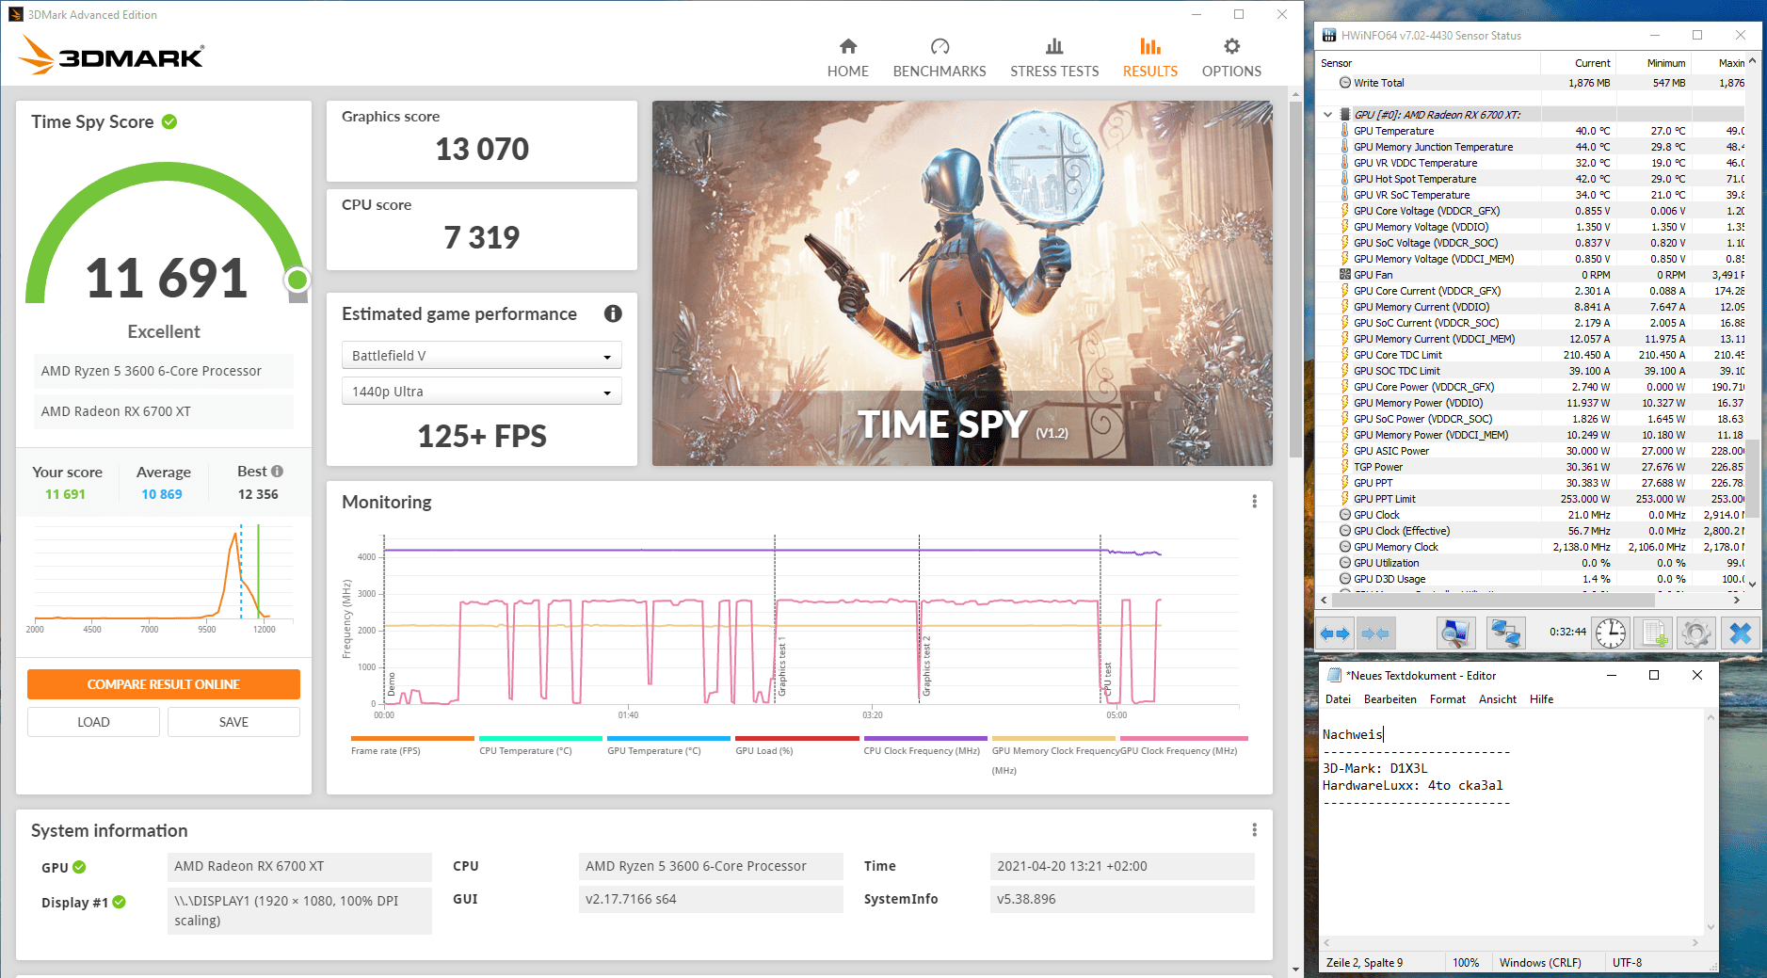Click the CPU Clock Frequency legend bar
The width and height of the screenshot is (1767, 978).
[x=925, y=738]
